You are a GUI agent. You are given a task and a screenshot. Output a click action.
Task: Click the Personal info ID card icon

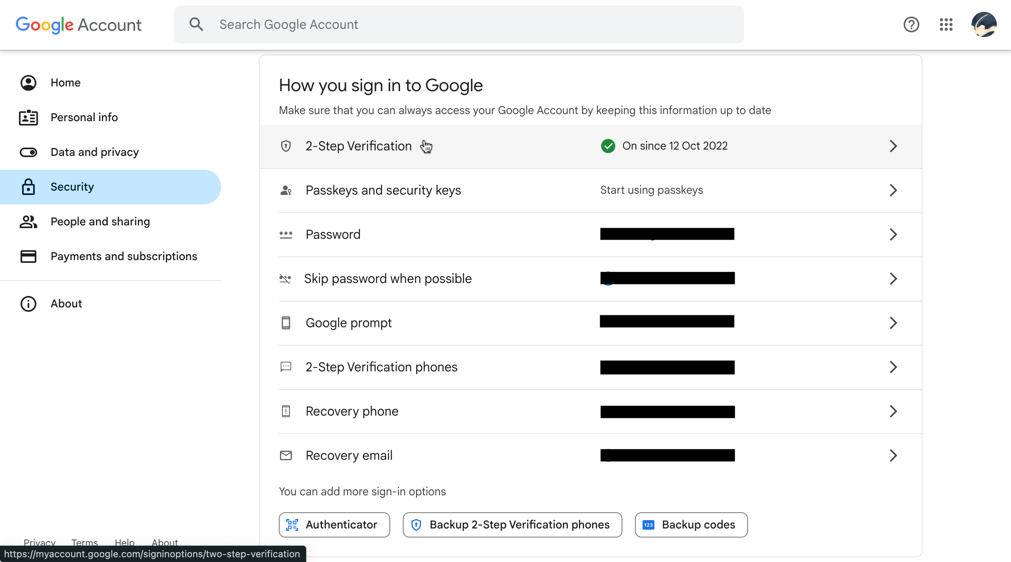point(28,117)
